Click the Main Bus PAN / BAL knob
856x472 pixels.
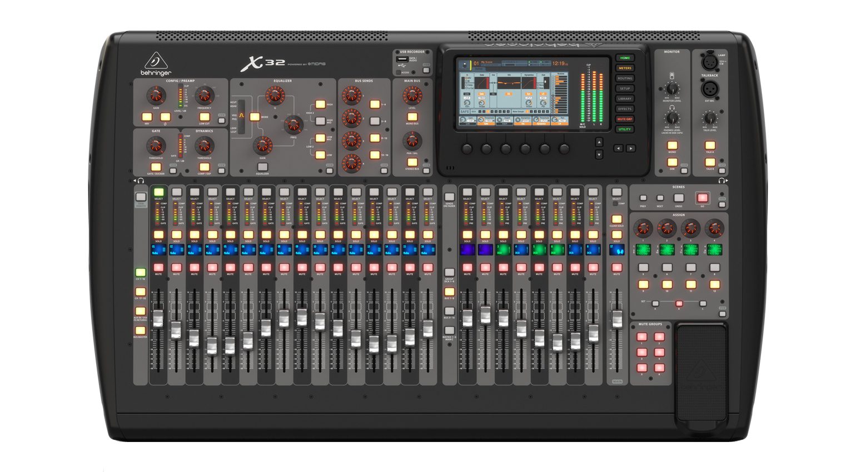(412, 140)
